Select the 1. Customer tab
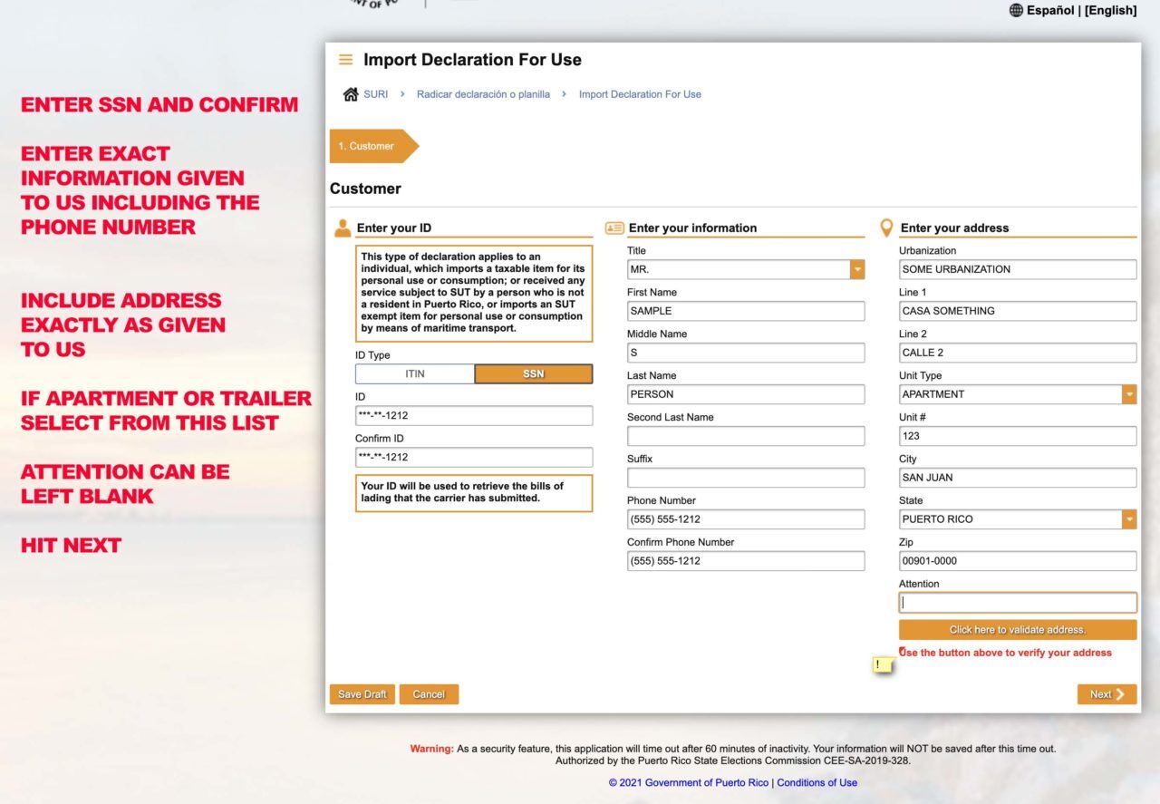 pos(366,144)
